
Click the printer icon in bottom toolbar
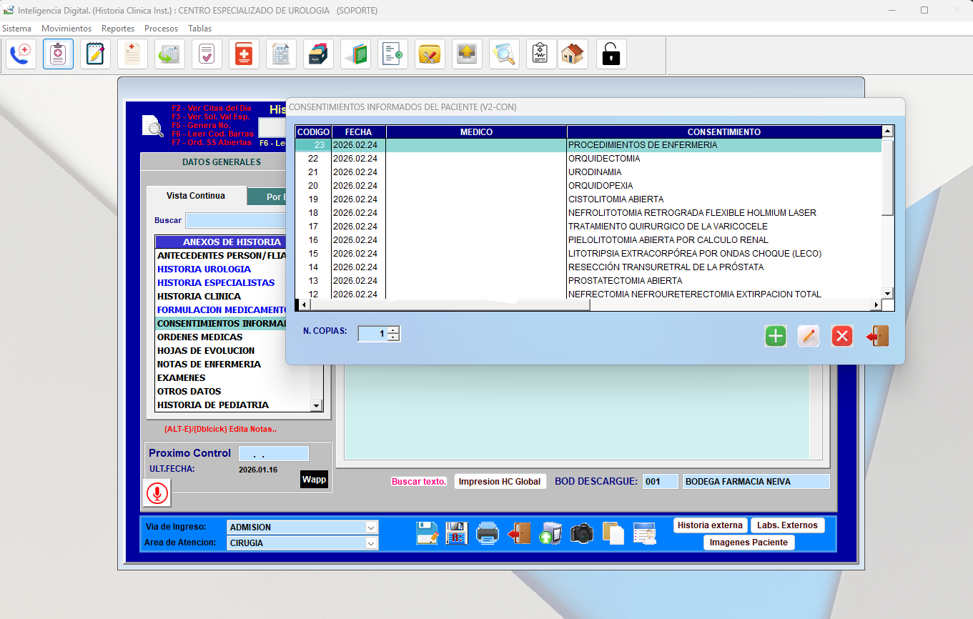487,533
